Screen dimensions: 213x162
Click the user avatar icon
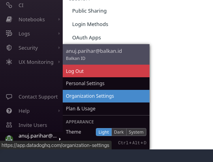click(x=9, y=138)
